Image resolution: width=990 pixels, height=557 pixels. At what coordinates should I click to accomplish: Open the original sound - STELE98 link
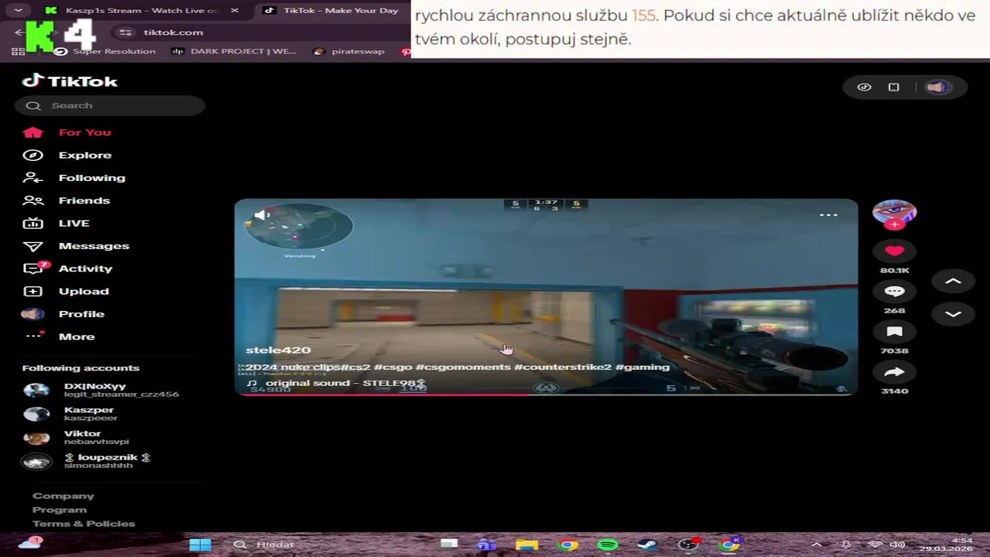pyautogui.click(x=336, y=383)
